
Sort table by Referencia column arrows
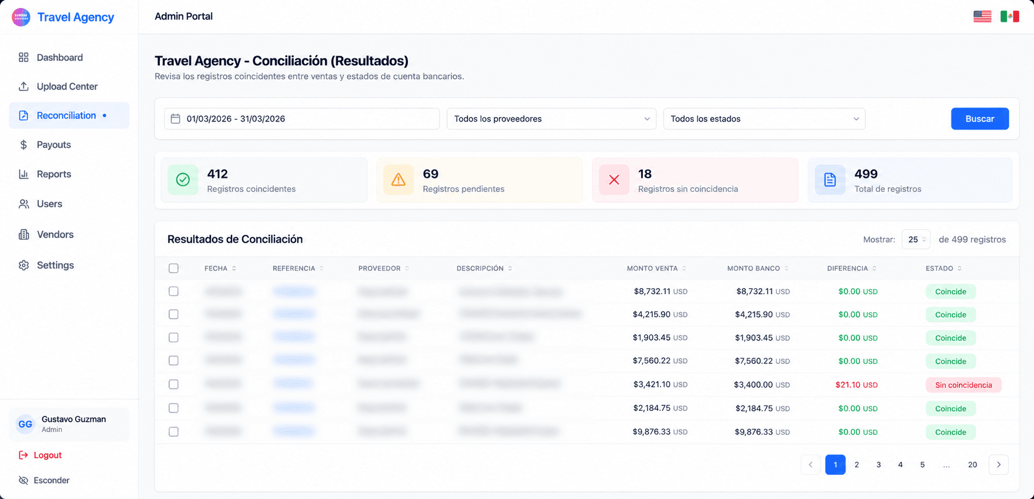pyautogui.click(x=321, y=268)
